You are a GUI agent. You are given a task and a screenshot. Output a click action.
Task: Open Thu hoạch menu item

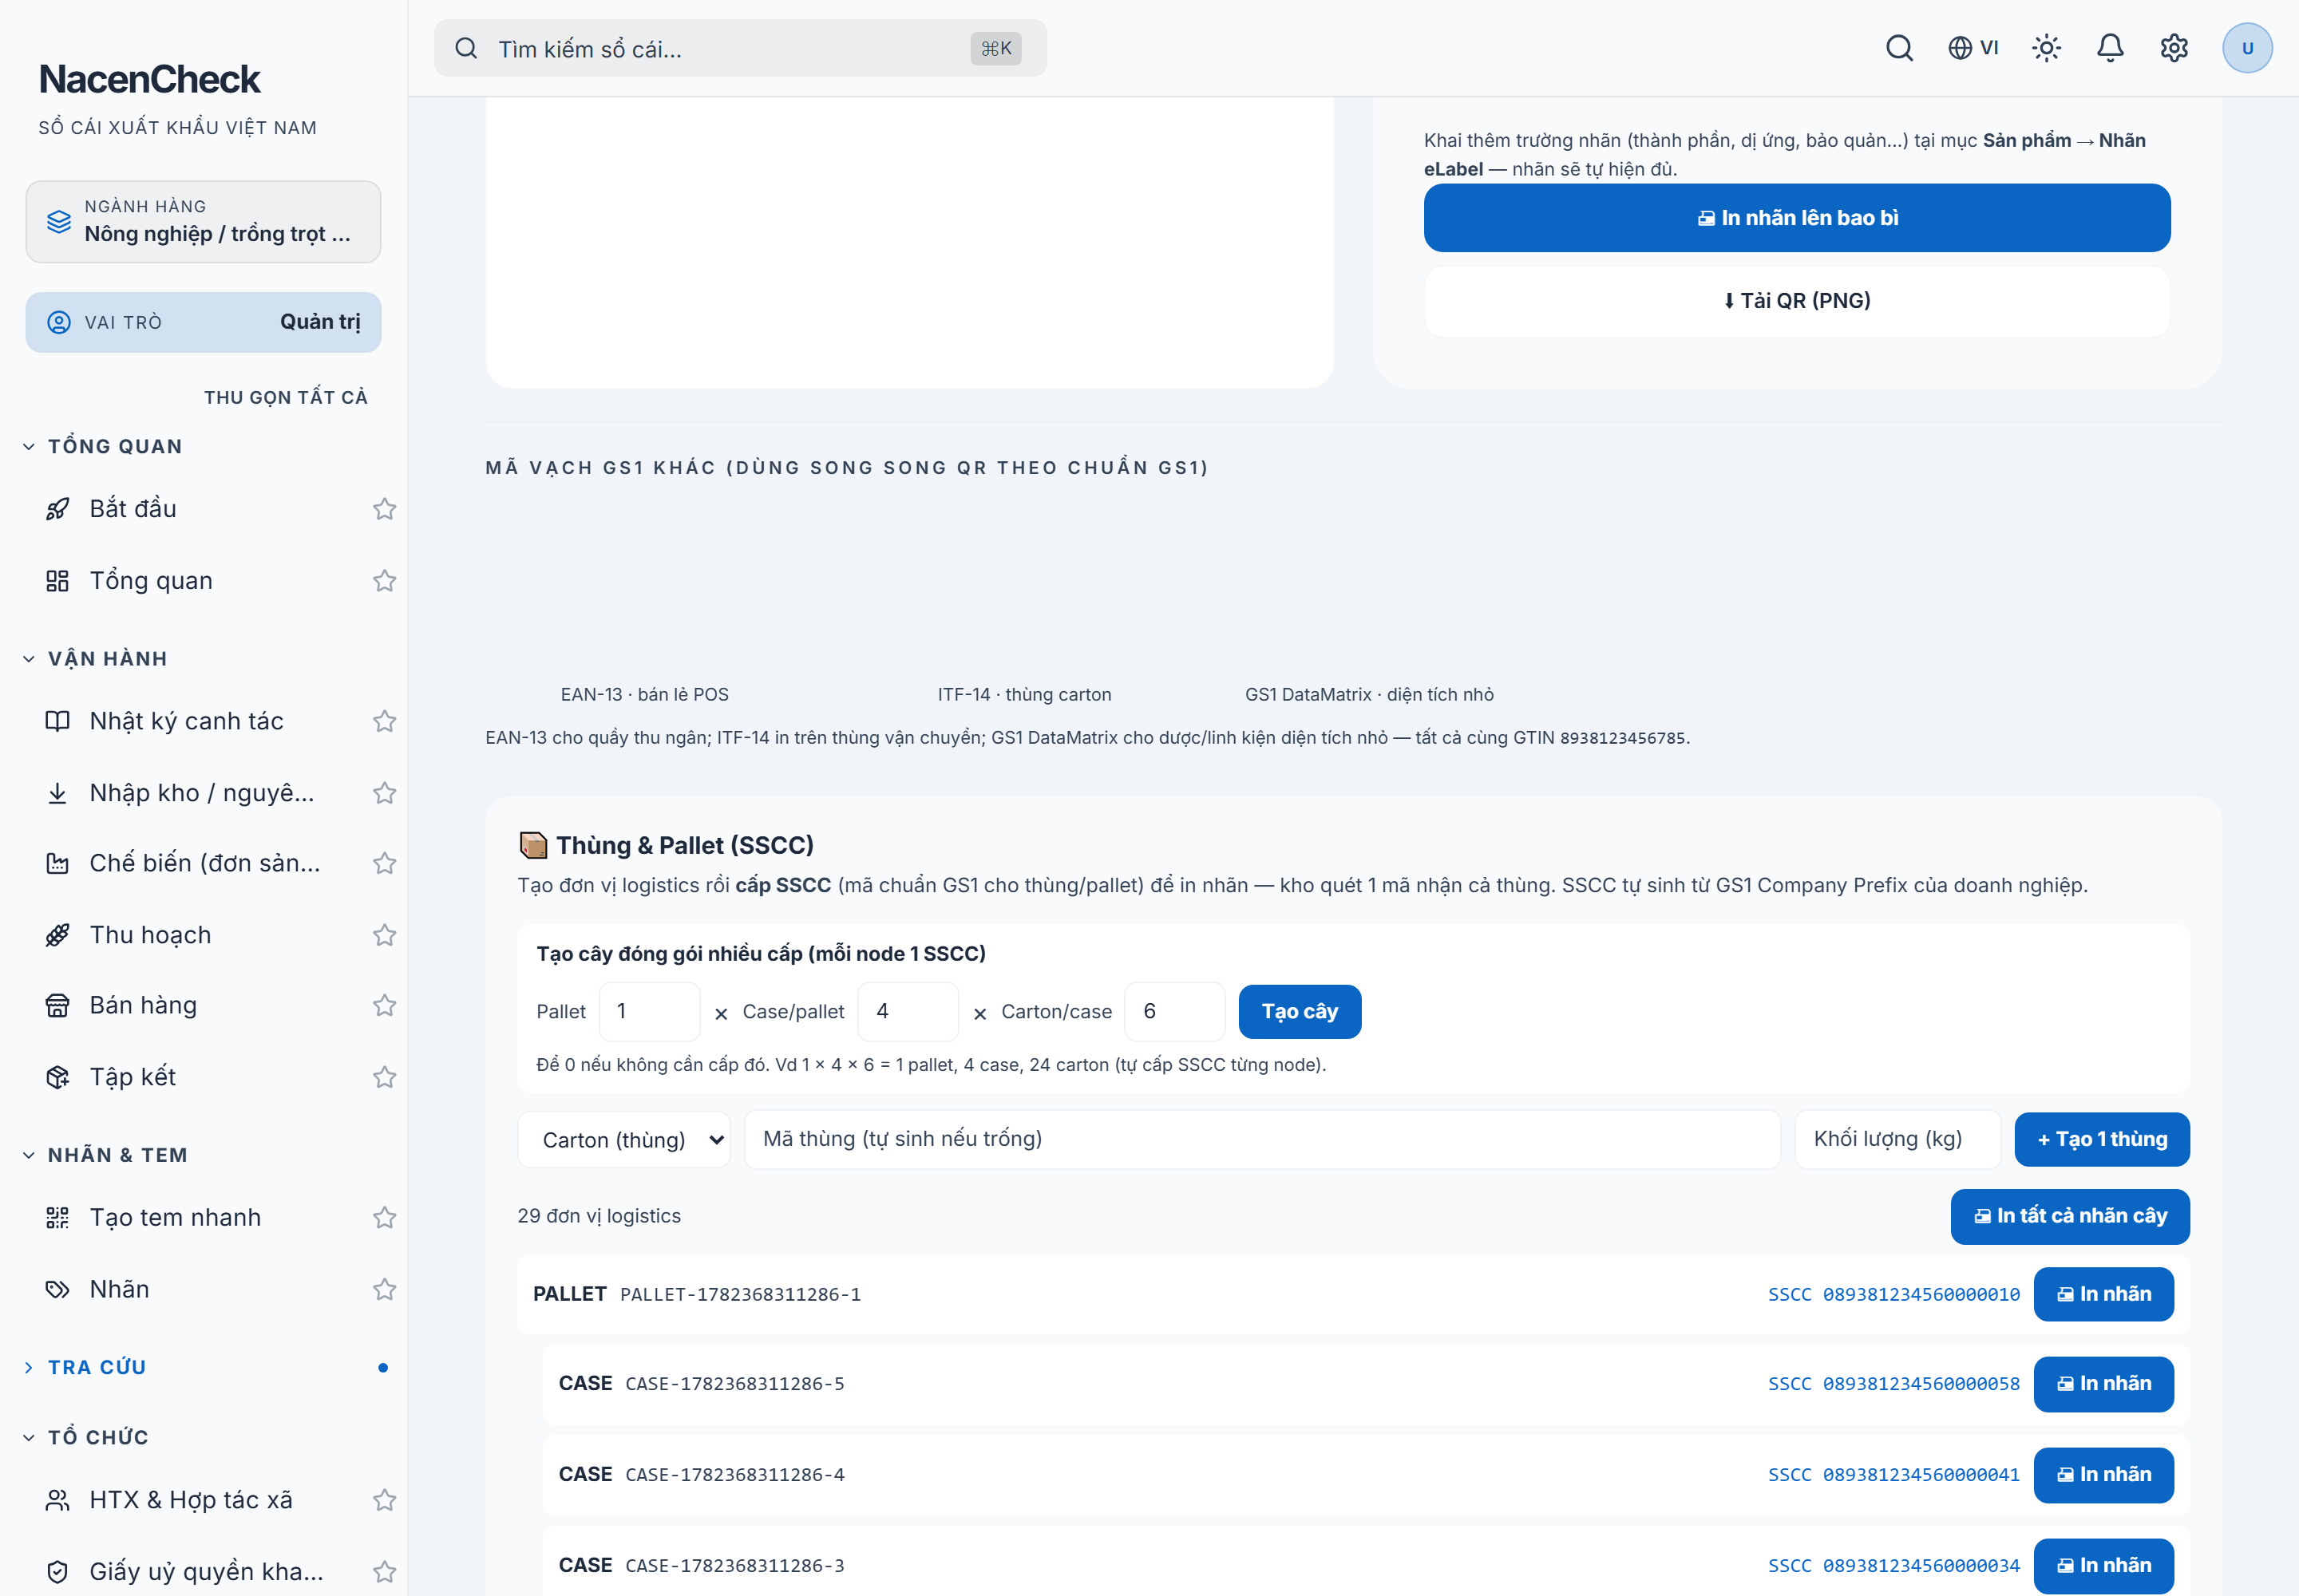click(200, 935)
